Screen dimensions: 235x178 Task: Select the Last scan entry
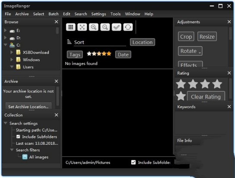click(x=37, y=143)
